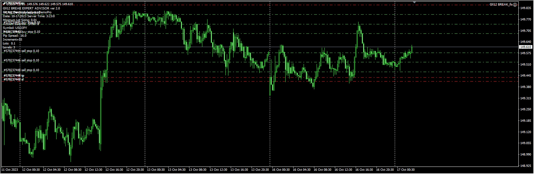Image resolution: width=534 pixels, height=174 pixels.
Task: Click the #570237444 sell stop 0.10 order label
Action: (x=21, y=51)
